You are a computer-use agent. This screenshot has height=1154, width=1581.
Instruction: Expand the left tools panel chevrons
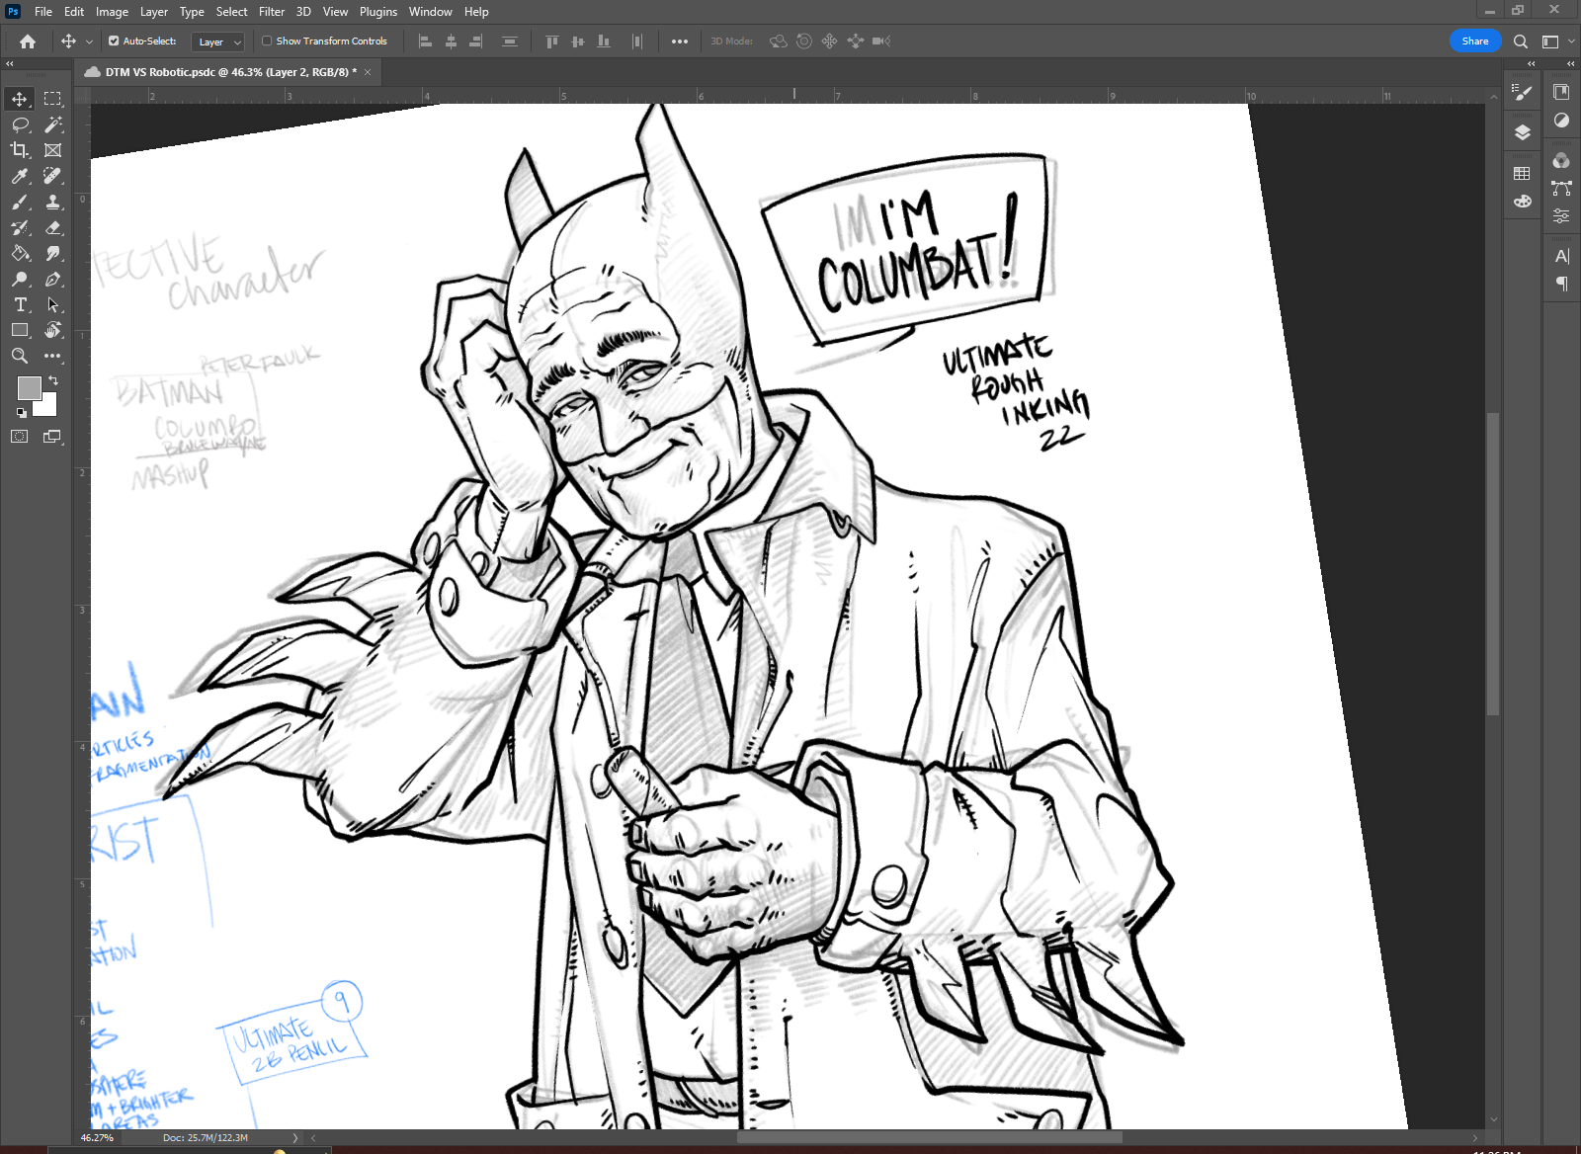tap(10, 63)
